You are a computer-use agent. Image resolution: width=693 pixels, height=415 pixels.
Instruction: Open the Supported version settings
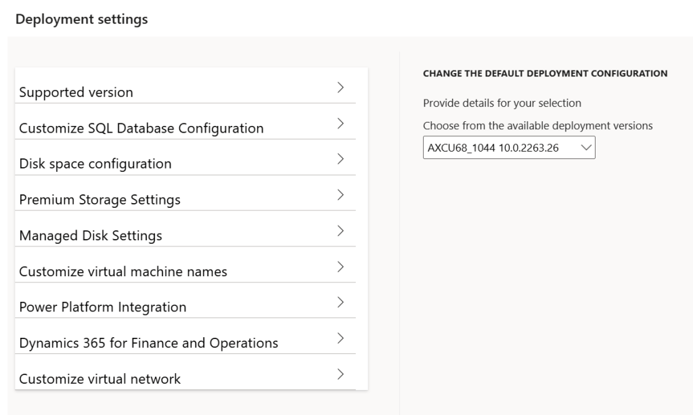click(76, 93)
